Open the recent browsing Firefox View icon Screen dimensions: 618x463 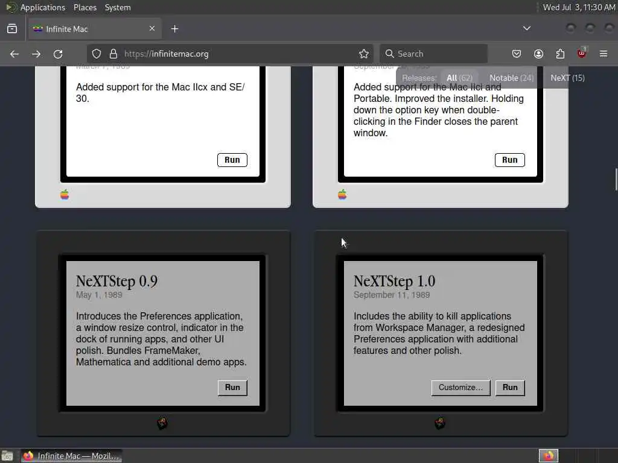12,29
